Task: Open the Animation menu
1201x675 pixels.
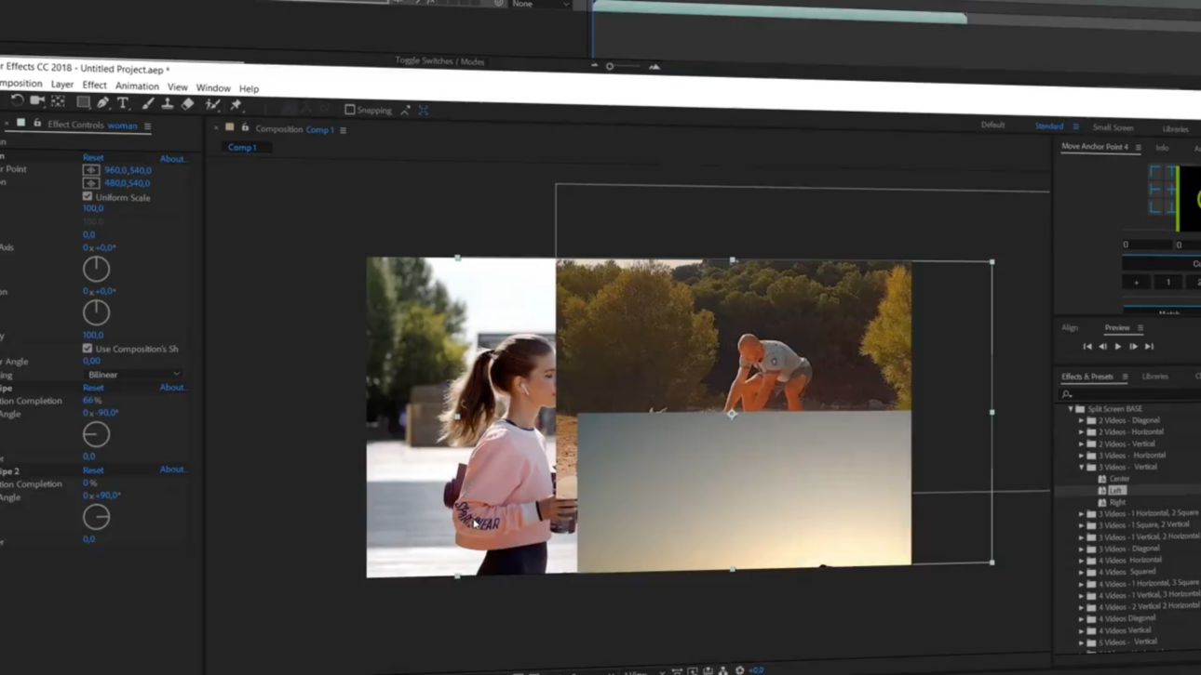Action: click(x=137, y=86)
